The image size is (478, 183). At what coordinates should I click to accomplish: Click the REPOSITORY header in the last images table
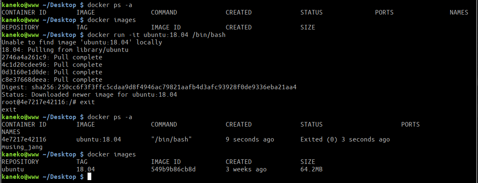[20, 162]
